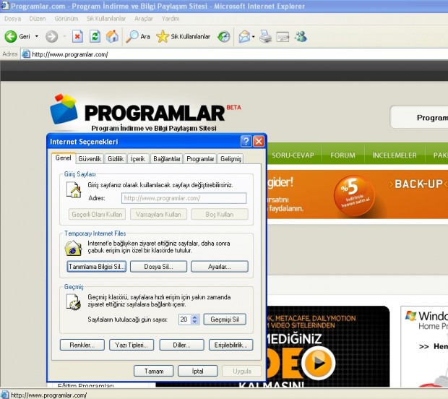Viewport: 448px width, 399px height.
Task: Play the video banner play button
Action: click(318, 363)
